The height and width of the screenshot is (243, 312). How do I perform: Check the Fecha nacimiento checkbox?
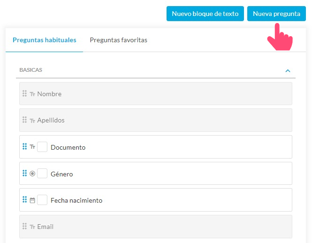click(42, 200)
